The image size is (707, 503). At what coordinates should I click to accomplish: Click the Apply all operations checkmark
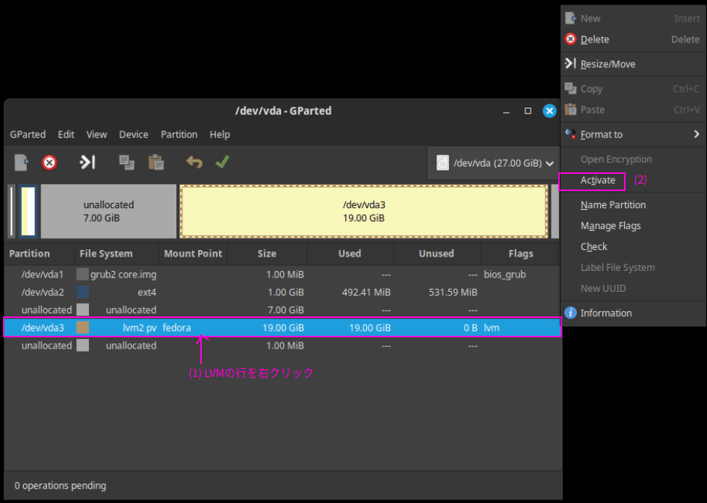point(222,162)
